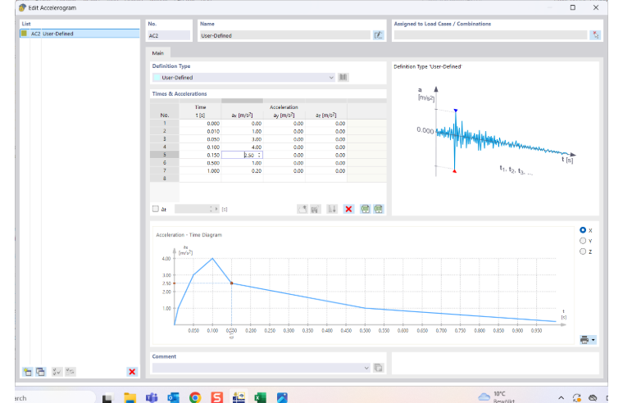The height and width of the screenshot is (403, 623).
Task: Delete table rows red X icon
Action: (x=348, y=209)
